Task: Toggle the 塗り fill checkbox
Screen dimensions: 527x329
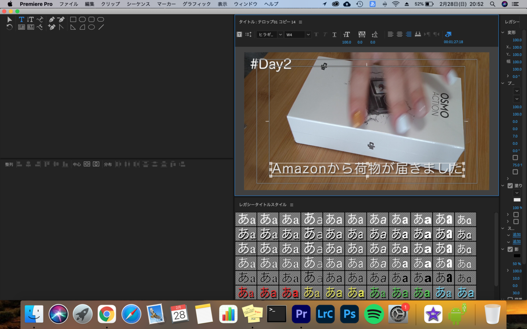Action: 510,186
